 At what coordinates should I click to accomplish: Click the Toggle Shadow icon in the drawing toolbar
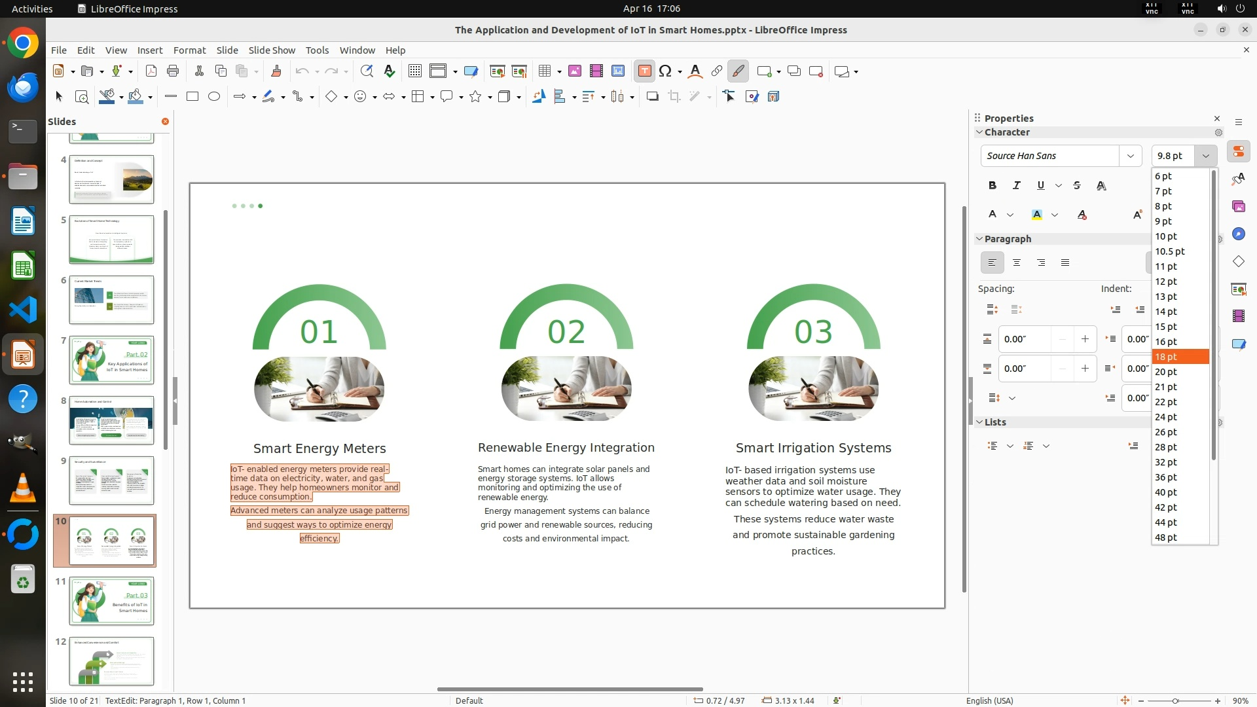(652, 97)
